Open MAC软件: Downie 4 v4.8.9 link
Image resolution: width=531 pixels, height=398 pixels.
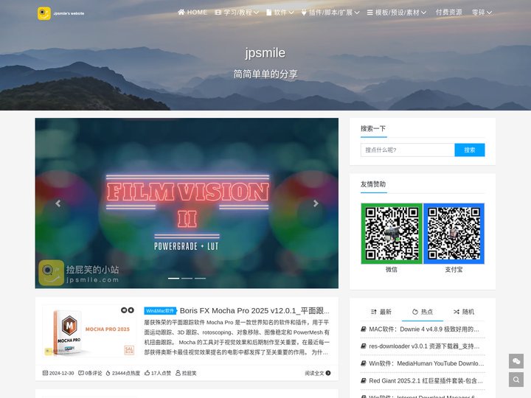423,329
